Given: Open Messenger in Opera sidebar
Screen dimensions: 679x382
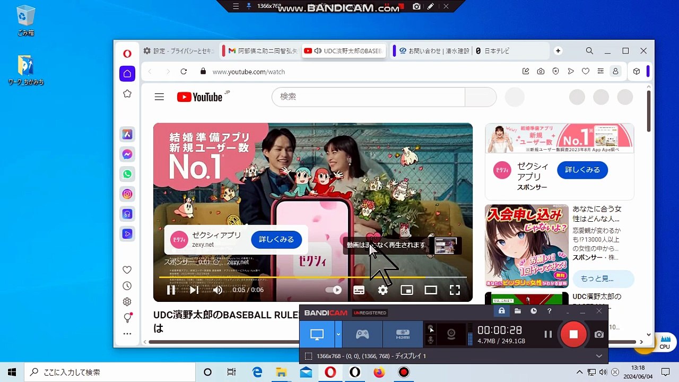Looking at the screenshot, I should point(127,154).
